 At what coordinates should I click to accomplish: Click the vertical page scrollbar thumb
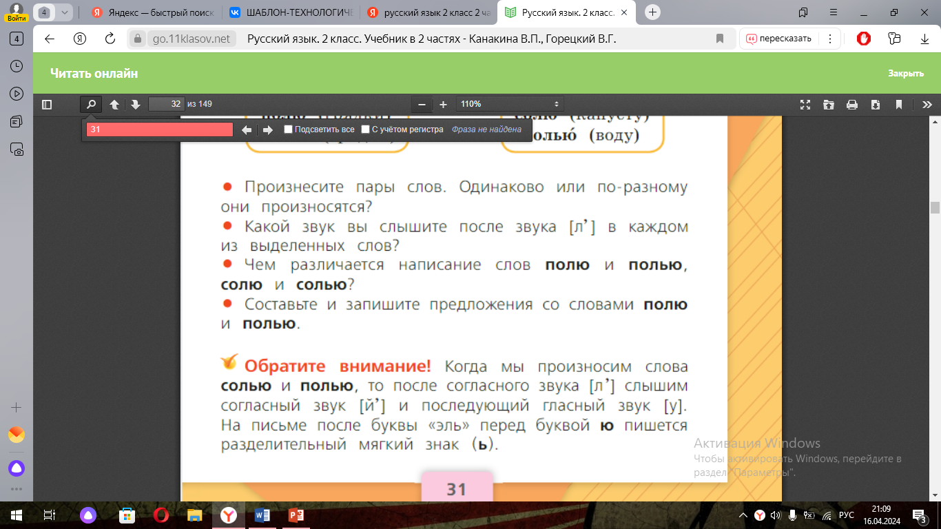935,208
